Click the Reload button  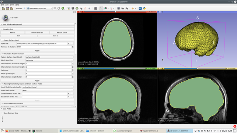13,33
